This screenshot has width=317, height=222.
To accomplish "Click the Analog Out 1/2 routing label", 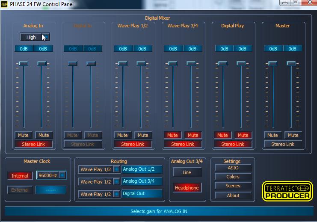I will pyautogui.click(x=142, y=169).
